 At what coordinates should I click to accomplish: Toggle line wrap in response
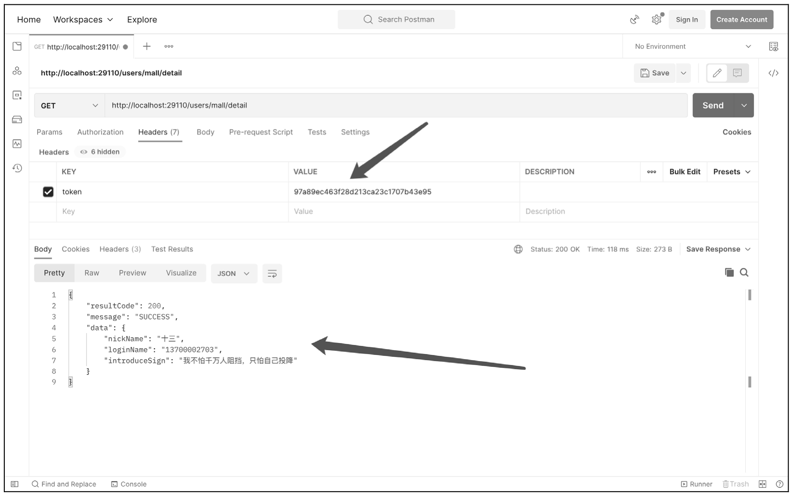[x=272, y=273]
